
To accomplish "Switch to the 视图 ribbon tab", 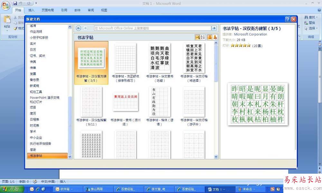I will (x=104, y=10).
